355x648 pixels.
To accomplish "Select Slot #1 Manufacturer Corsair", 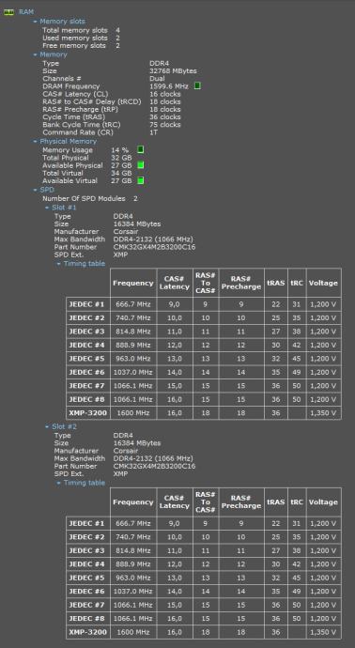I will [127, 231].
